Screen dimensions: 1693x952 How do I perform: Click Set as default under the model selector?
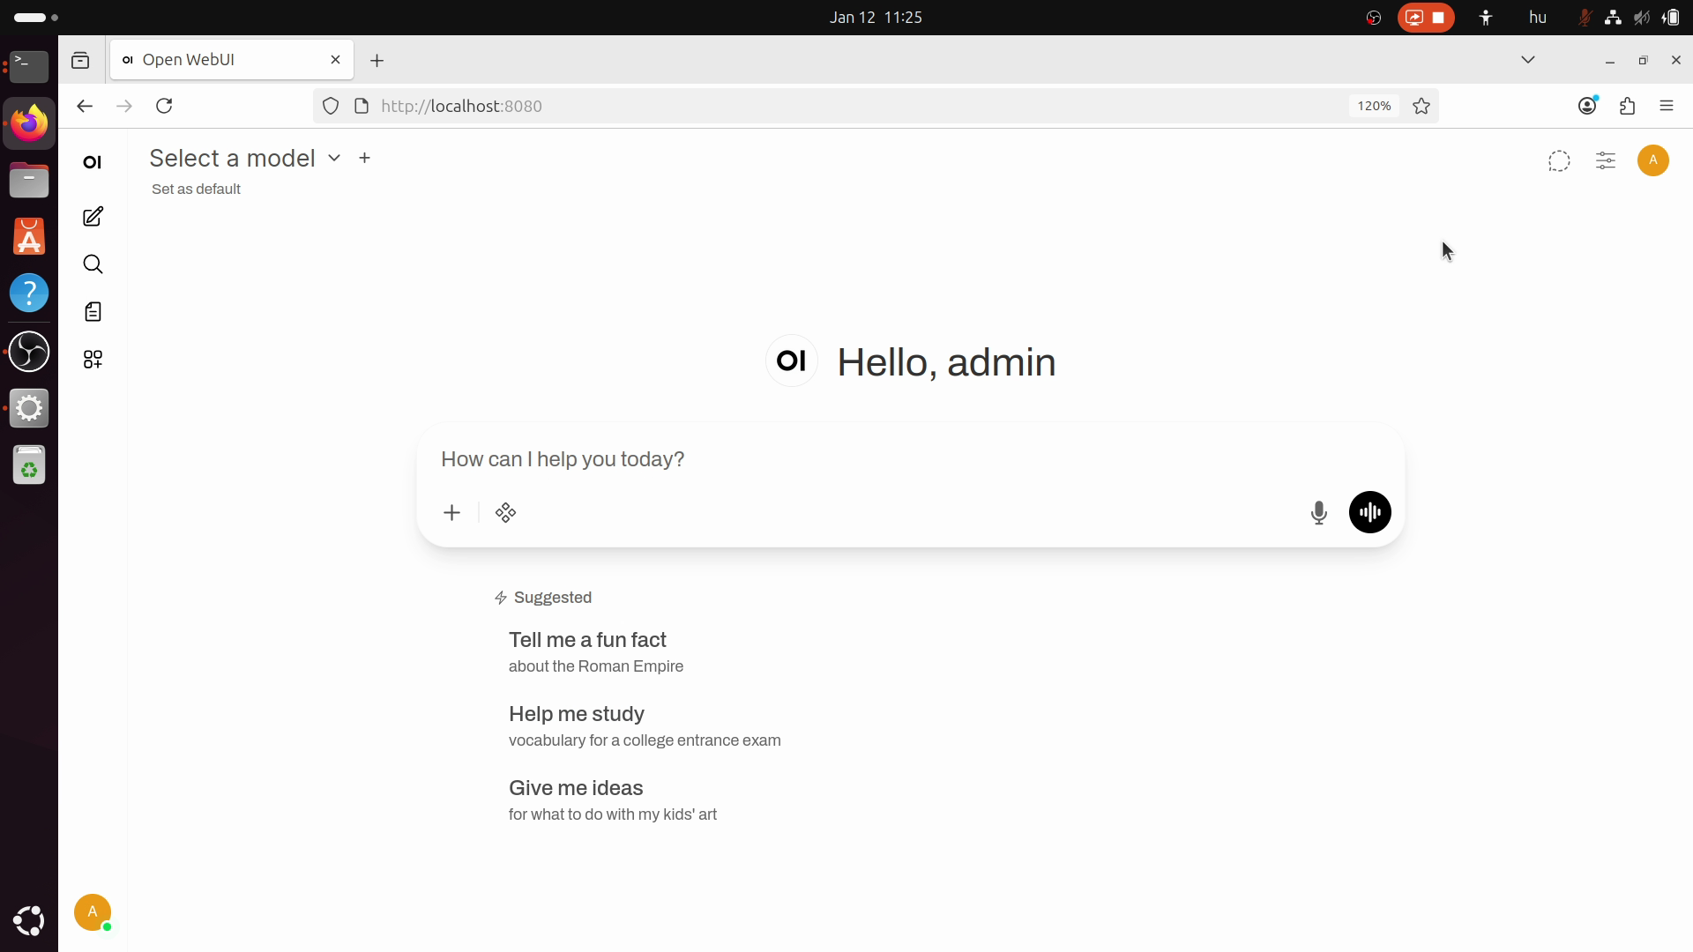(x=196, y=189)
